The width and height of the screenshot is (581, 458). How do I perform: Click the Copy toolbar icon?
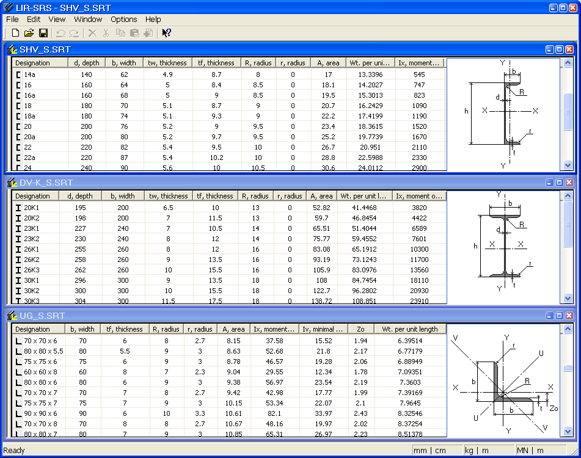pyautogui.click(x=120, y=33)
